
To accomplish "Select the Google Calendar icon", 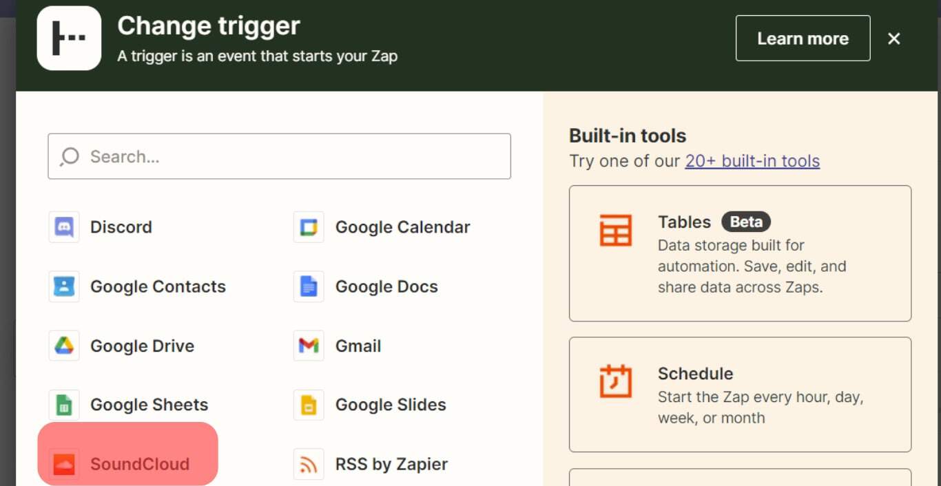I will (x=309, y=227).
